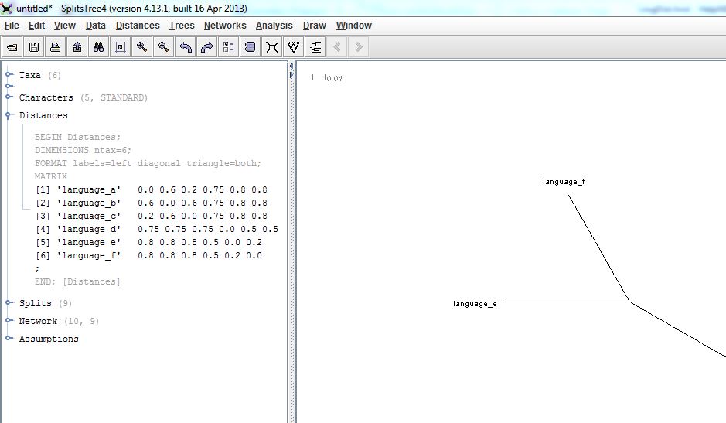Image resolution: width=726 pixels, height=423 pixels.
Task: Collapse the side panel with the divider's left arrow
Action: coord(291,66)
